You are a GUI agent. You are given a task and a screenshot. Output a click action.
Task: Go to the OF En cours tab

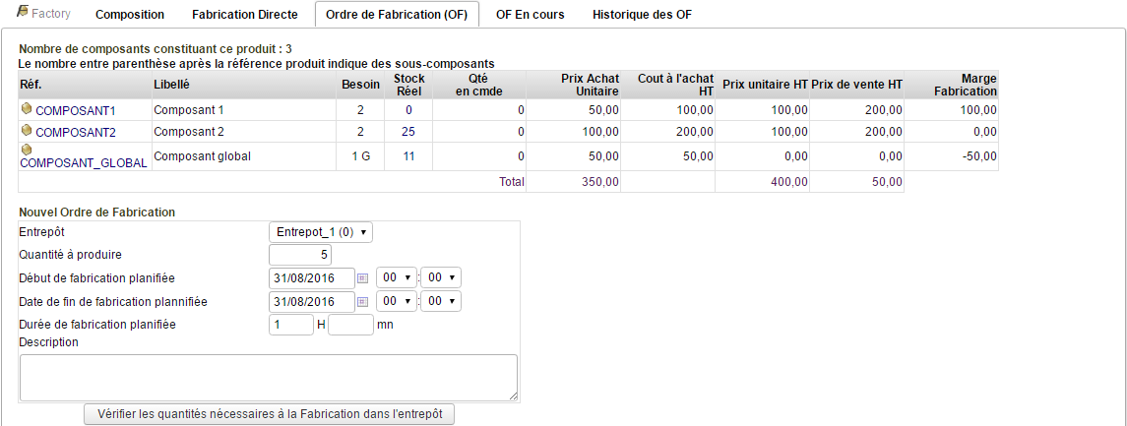tap(535, 15)
